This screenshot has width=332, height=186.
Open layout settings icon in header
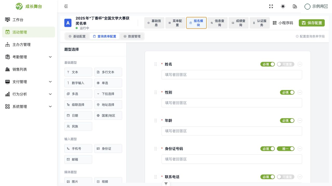pyautogui.click(x=295, y=6)
